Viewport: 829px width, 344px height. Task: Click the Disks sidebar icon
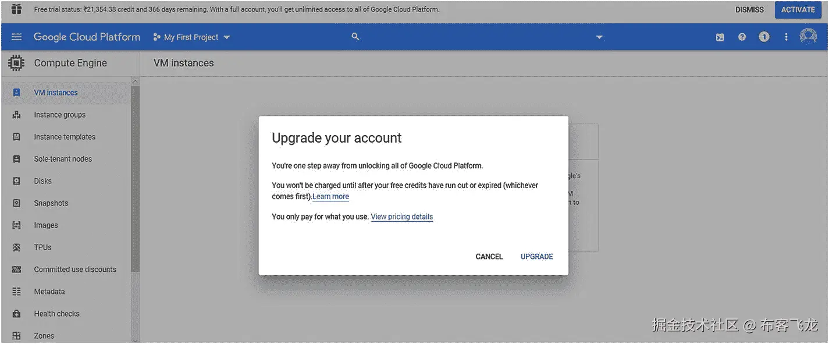click(x=16, y=181)
